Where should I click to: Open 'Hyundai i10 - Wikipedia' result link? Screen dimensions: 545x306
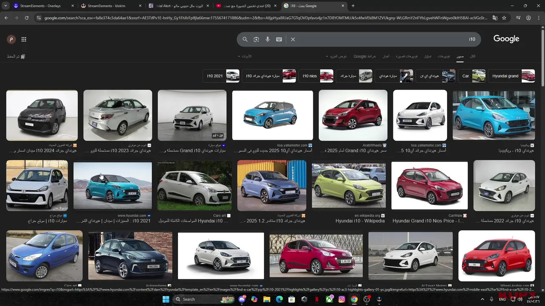pyautogui.click(x=360, y=221)
